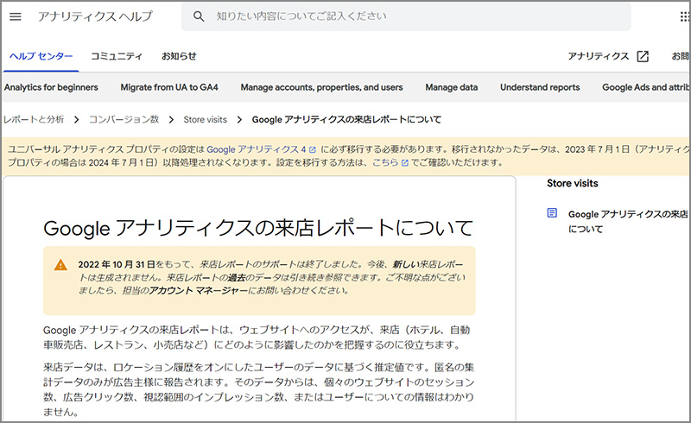Click the external-link icon after Google アナリティクス 4

[313, 150]
